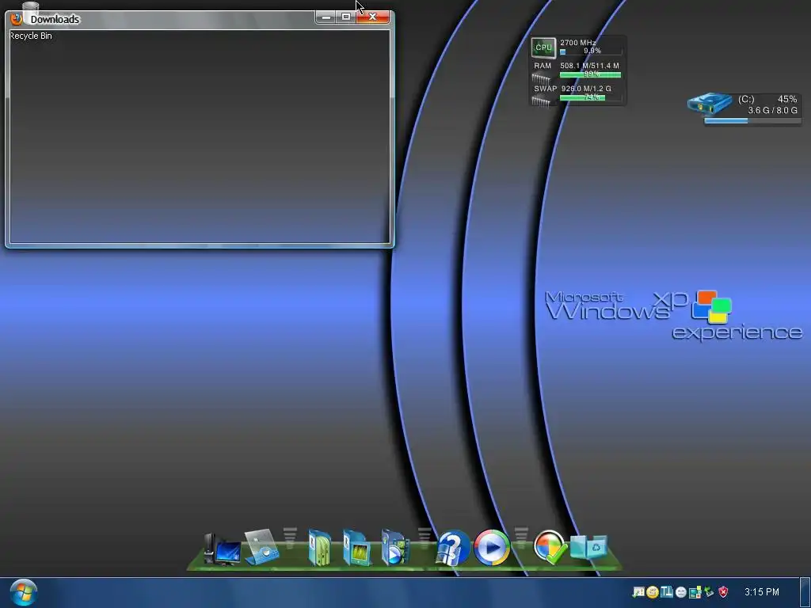Viewport: 811px width, 608px height.
Task: Open the My Videos folder in dock
Action: pyautogui.click(x=394, y=548)
